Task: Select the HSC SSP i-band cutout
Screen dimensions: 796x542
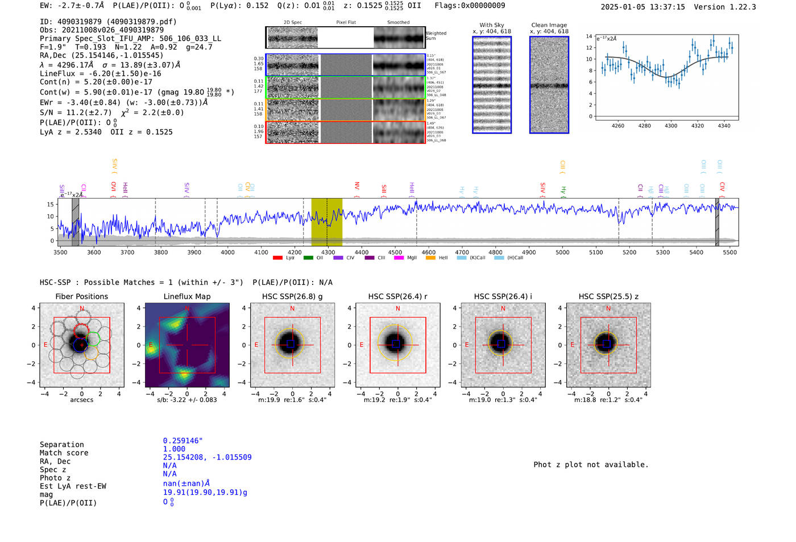Action: (x=503, y=345)
